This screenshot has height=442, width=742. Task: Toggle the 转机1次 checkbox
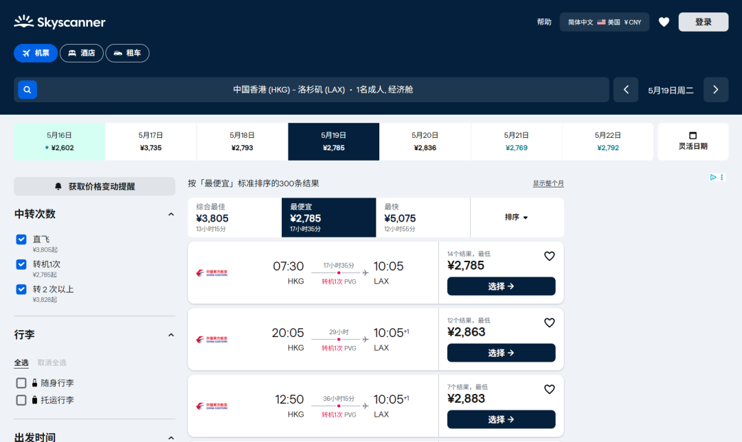click(x=21, y=264)
